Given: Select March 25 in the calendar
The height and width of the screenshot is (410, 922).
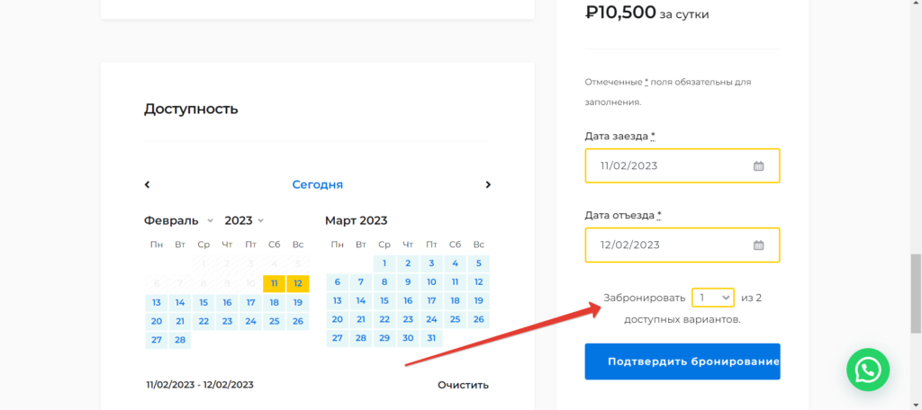Looking at the screenshot, I should 455,319.
